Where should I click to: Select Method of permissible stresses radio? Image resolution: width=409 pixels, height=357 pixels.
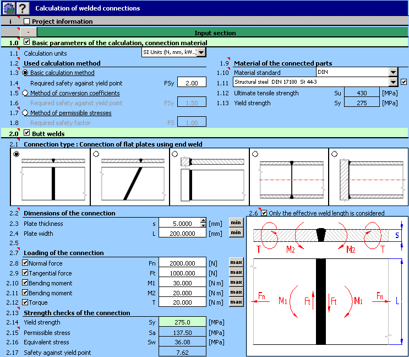click(x=25, y=113)
